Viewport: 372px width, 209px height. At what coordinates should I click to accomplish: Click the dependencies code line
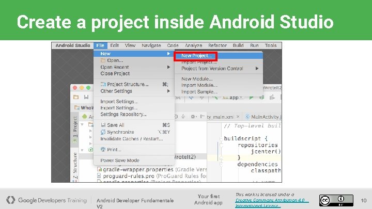click(257, 164)
